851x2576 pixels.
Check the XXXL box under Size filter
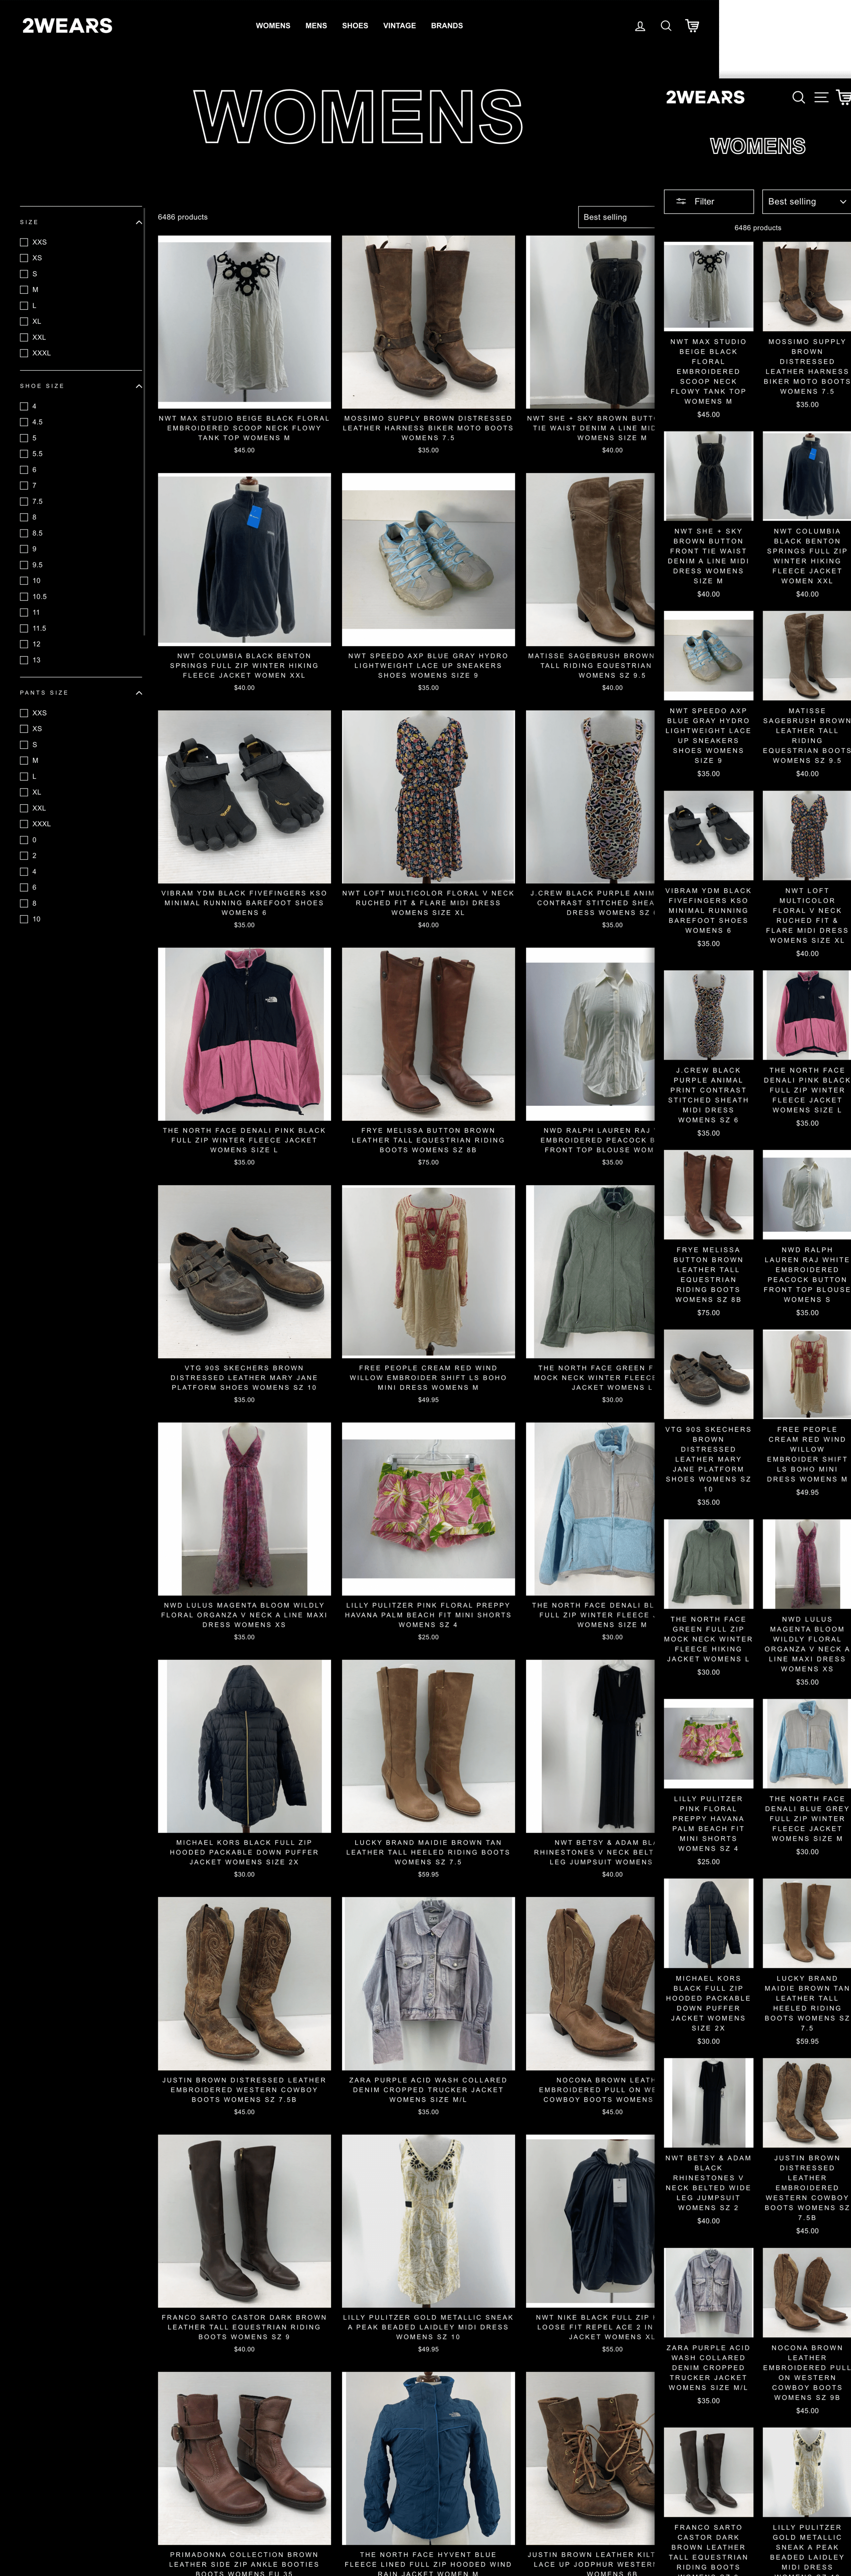[x=24, y=353]
